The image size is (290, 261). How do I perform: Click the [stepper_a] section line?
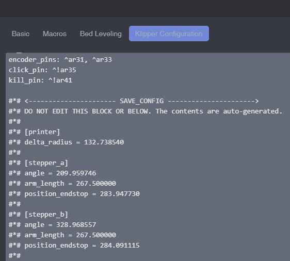click(39, 163)
